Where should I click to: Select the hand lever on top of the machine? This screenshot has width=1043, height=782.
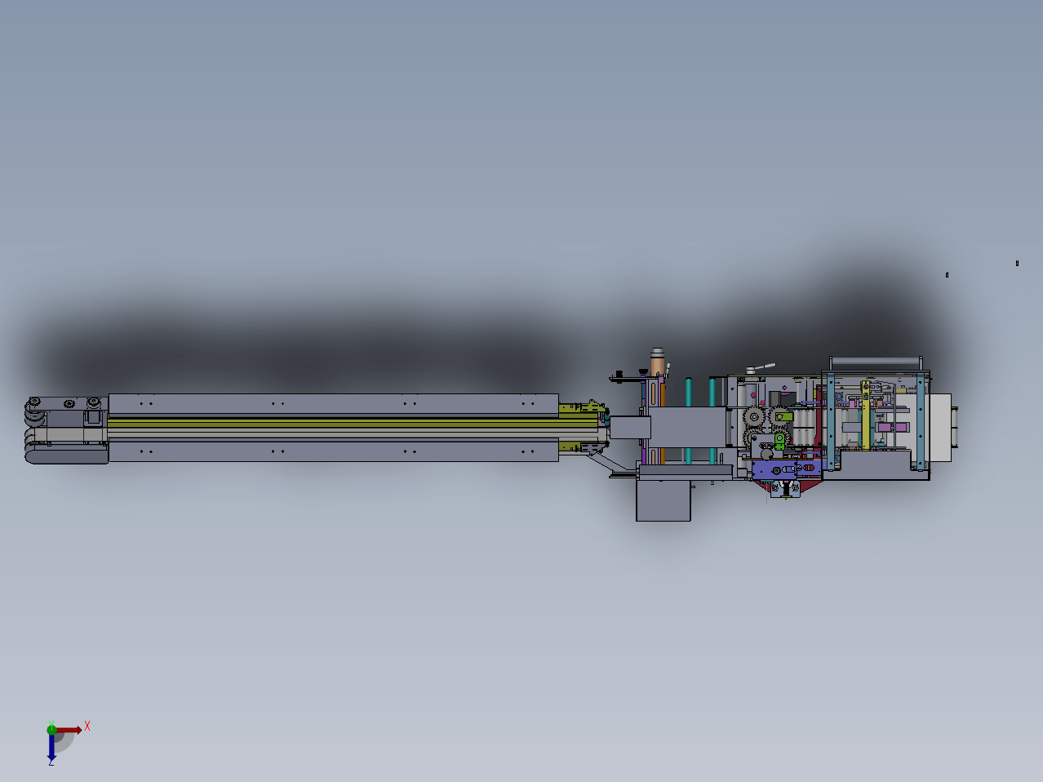click(x=761, y=368)
